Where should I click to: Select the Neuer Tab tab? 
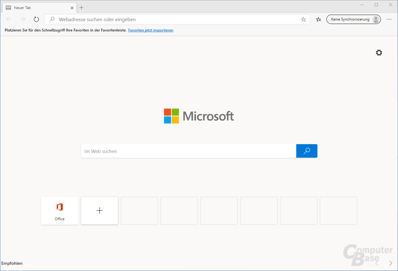pos(34,8)
